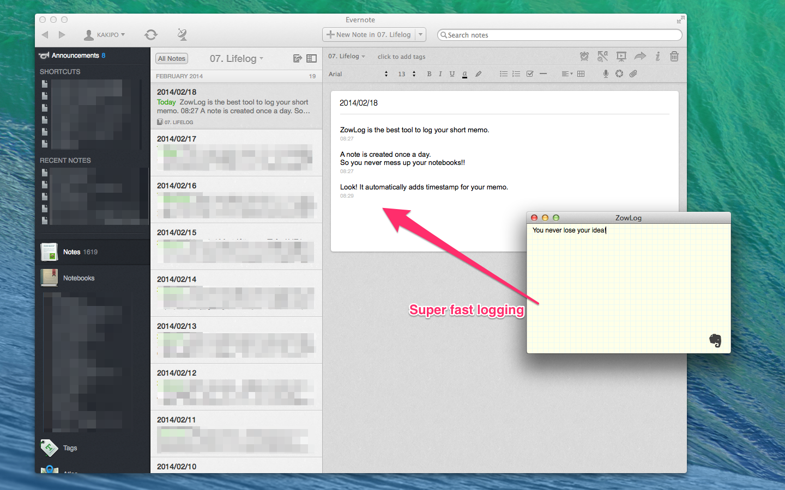785x490 pixels.
Task: Attach a file with paperclip icon
Action: pyautogui.click(x=633, y=74)
